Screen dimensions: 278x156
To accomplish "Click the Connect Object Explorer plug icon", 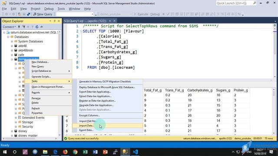I will tap(19, 27).
